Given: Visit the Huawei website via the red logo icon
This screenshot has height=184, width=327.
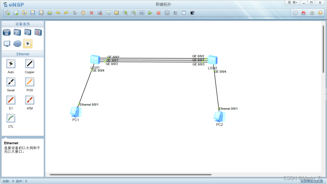Looking at the screenshot, I should (x=303, y=13).
